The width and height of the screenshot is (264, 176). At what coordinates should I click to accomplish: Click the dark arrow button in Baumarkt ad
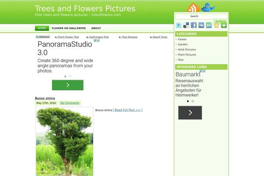(190, 113)
